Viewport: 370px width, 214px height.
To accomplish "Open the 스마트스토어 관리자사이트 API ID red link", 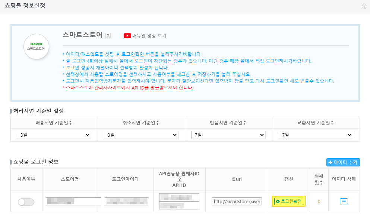I will coord(129,88).
